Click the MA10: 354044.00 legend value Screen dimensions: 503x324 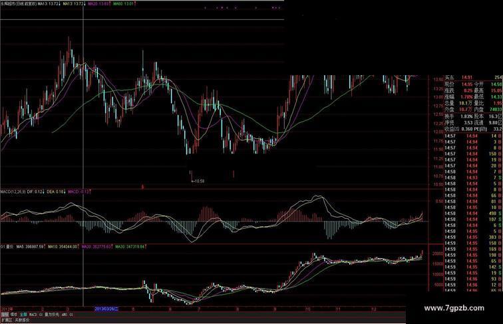(63, 247)
